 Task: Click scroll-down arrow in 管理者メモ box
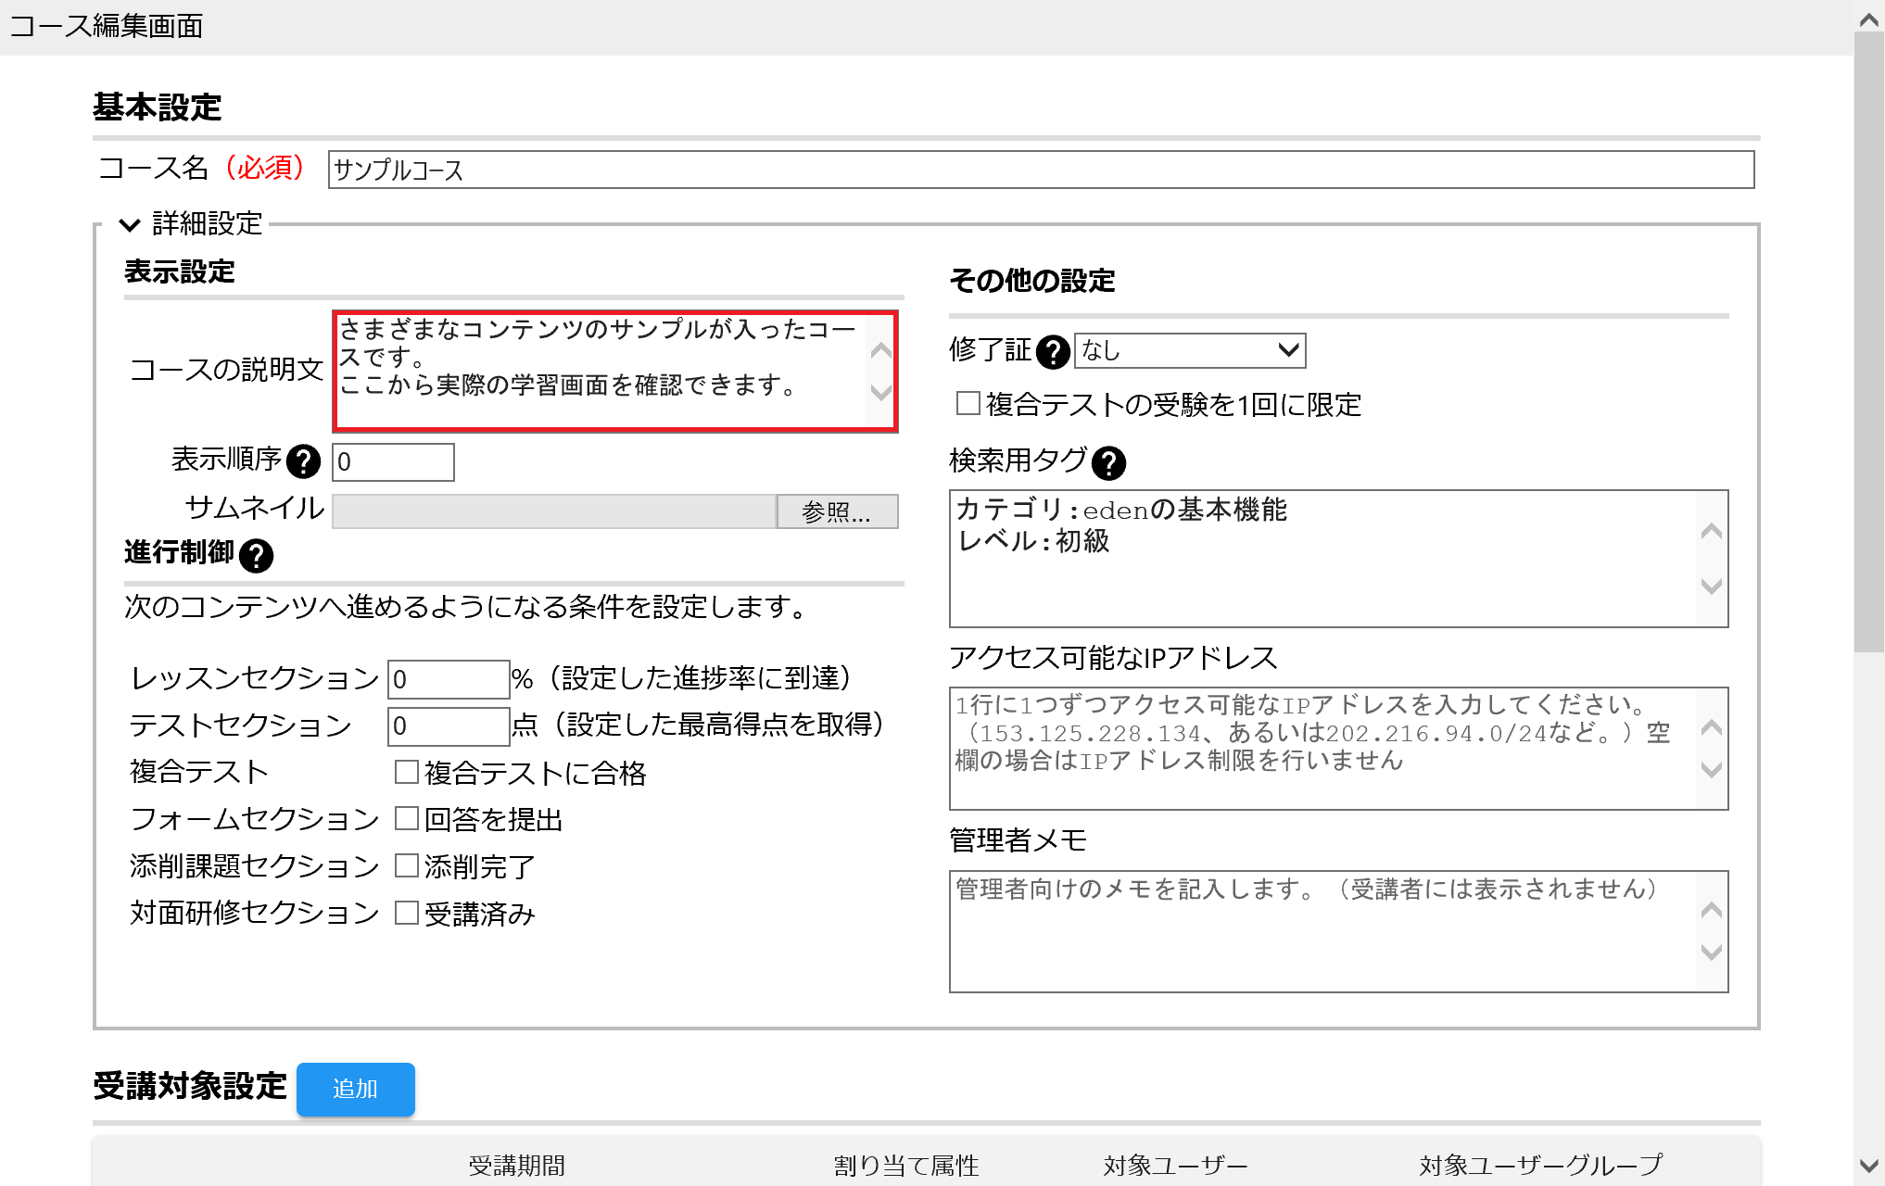coord(1712,952)
